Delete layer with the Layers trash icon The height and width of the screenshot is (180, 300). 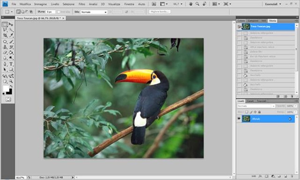click(x=292, y=176)
